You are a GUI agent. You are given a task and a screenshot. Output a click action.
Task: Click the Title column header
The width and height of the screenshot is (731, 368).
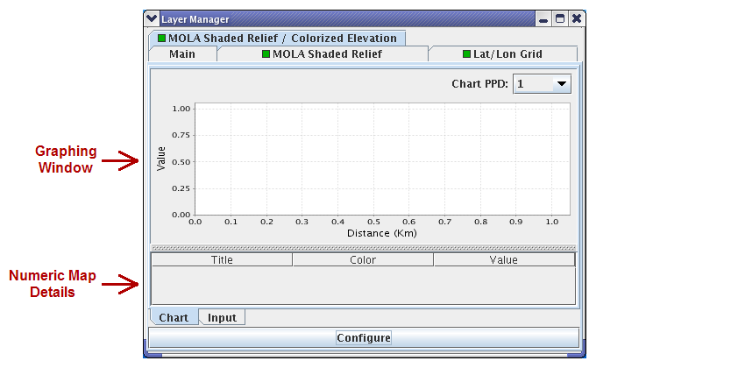point(222,259)
